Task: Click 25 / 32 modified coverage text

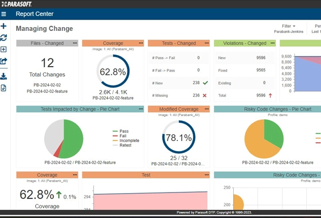Action: coord(179,158)
